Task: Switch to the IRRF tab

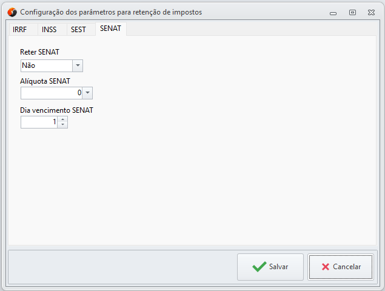Action: coord(20,29)
